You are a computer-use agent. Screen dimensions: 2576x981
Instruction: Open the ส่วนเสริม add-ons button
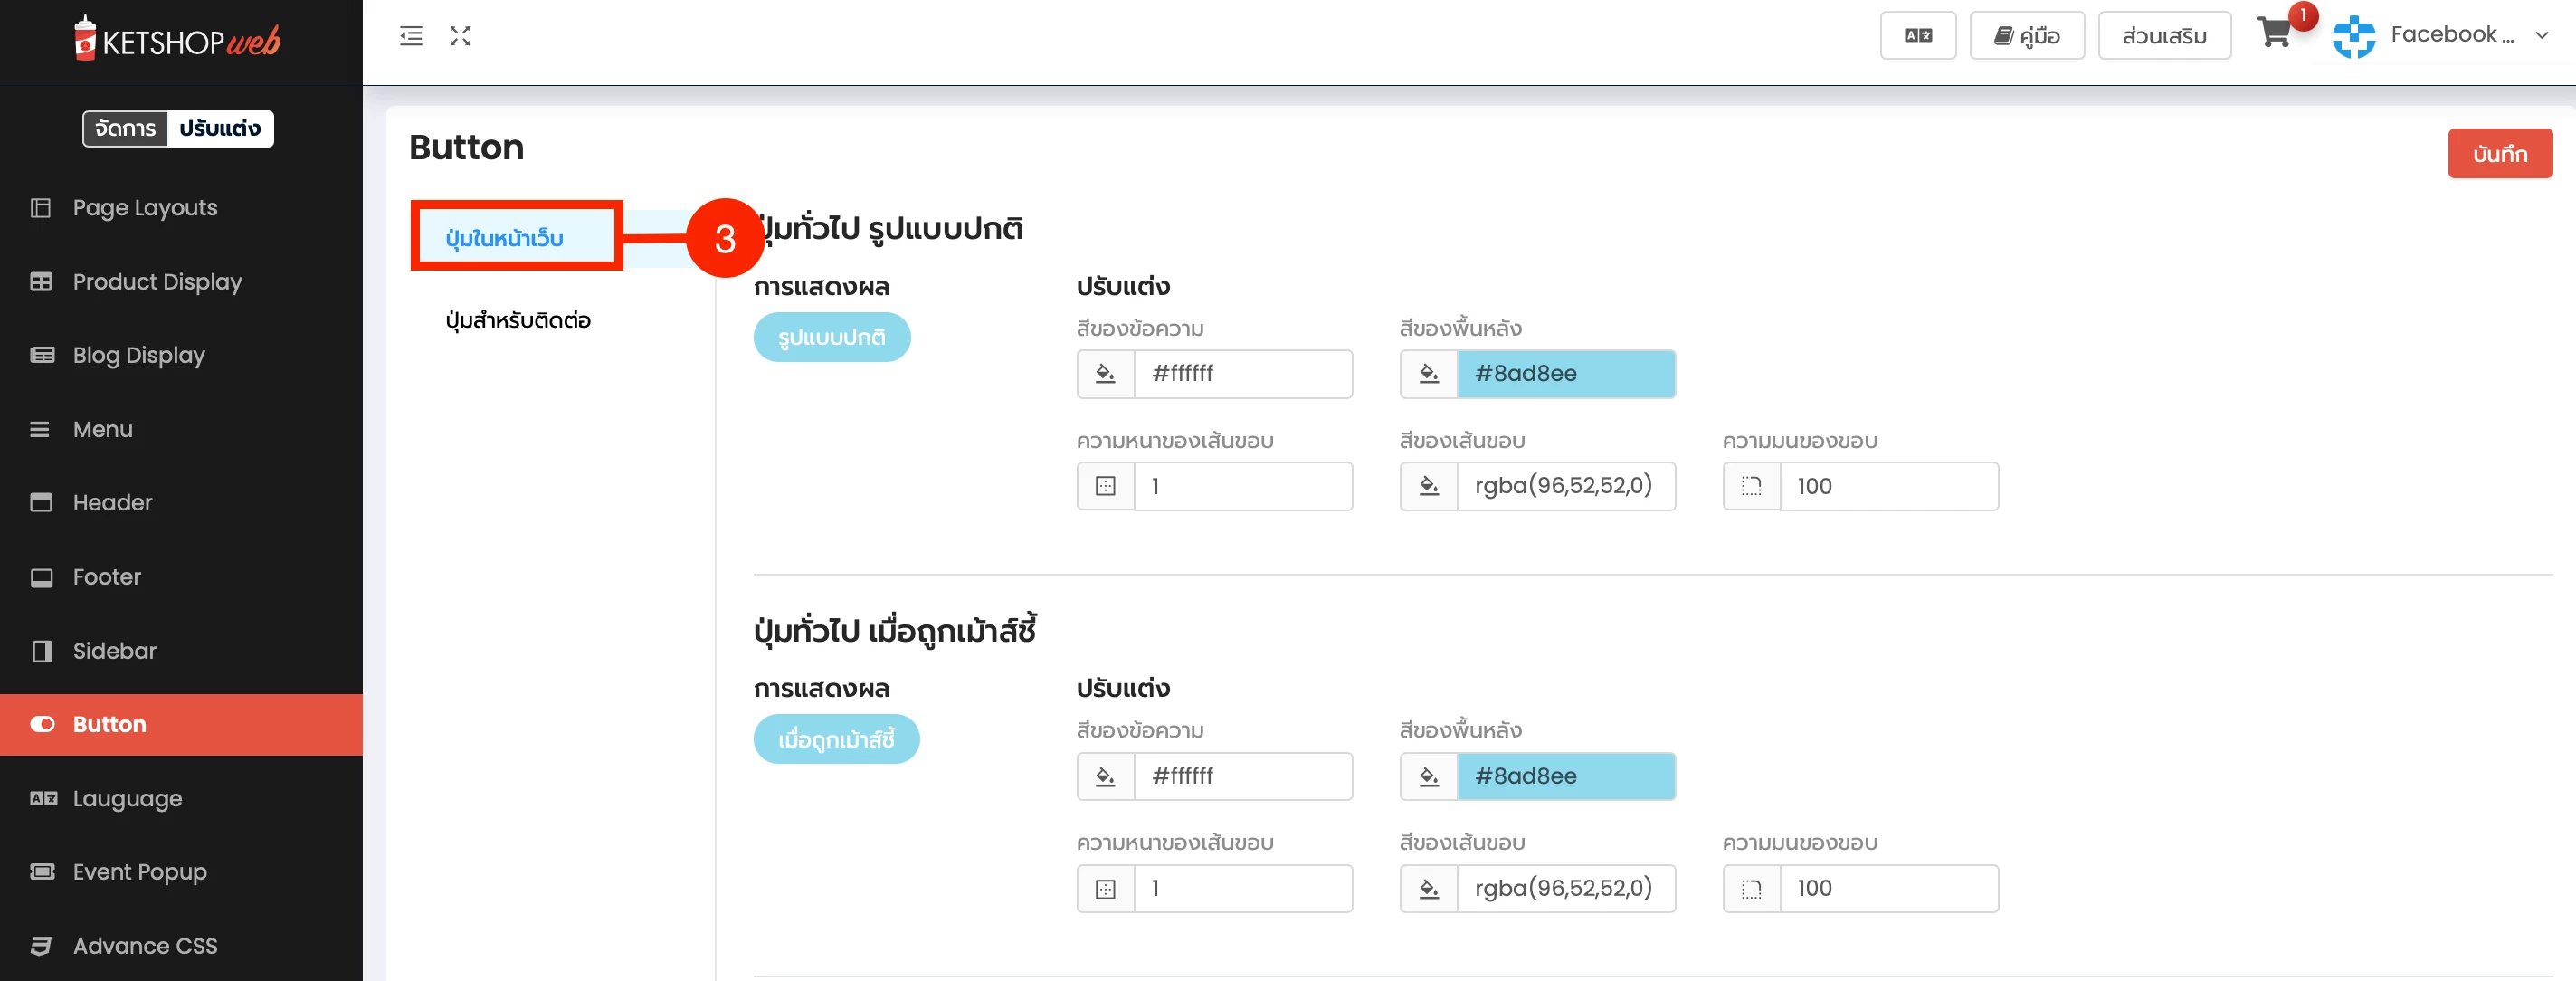[2164, 36]
